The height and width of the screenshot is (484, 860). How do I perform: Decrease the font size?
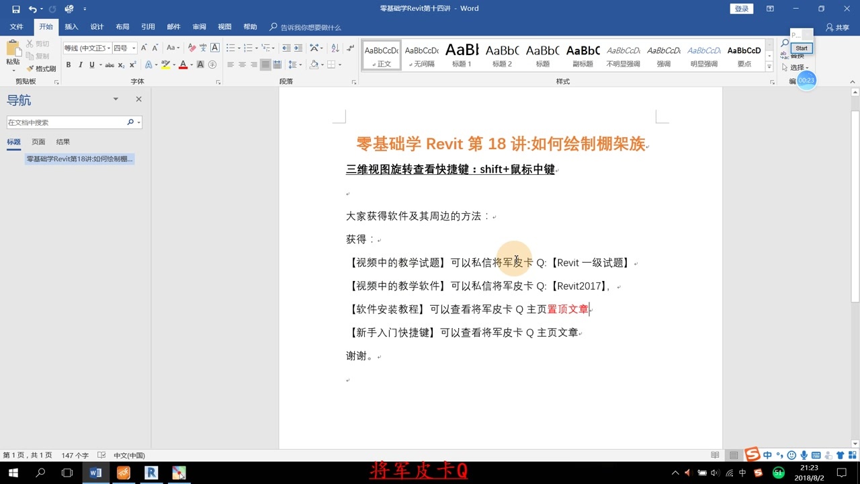tap(155, 48)
